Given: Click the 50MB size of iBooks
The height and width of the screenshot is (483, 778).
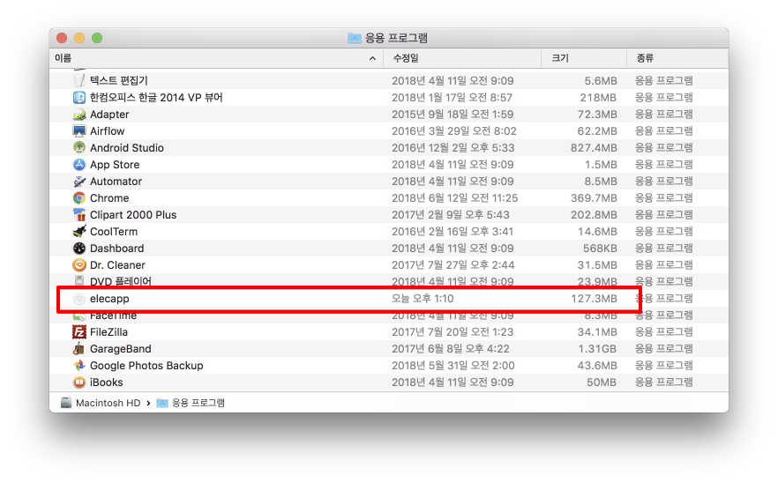Looking at the screenshot, I should pos(602,383).
